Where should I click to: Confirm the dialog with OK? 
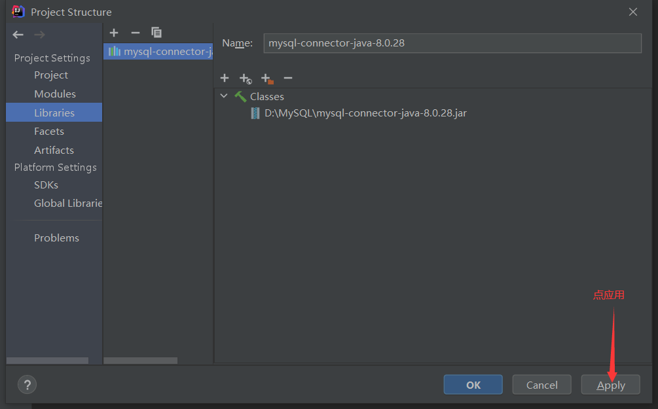473,385
